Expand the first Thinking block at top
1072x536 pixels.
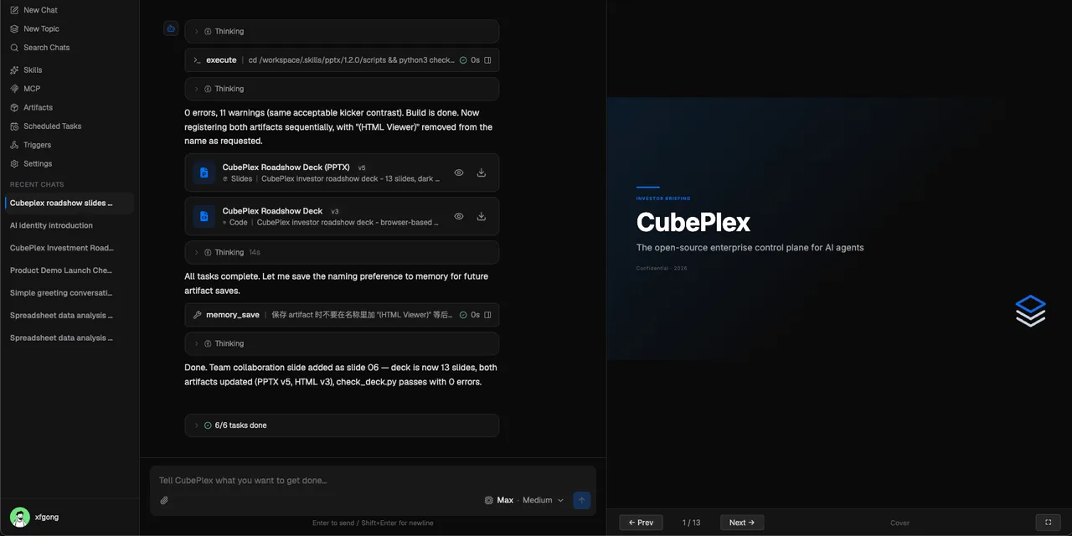(342, 31)
